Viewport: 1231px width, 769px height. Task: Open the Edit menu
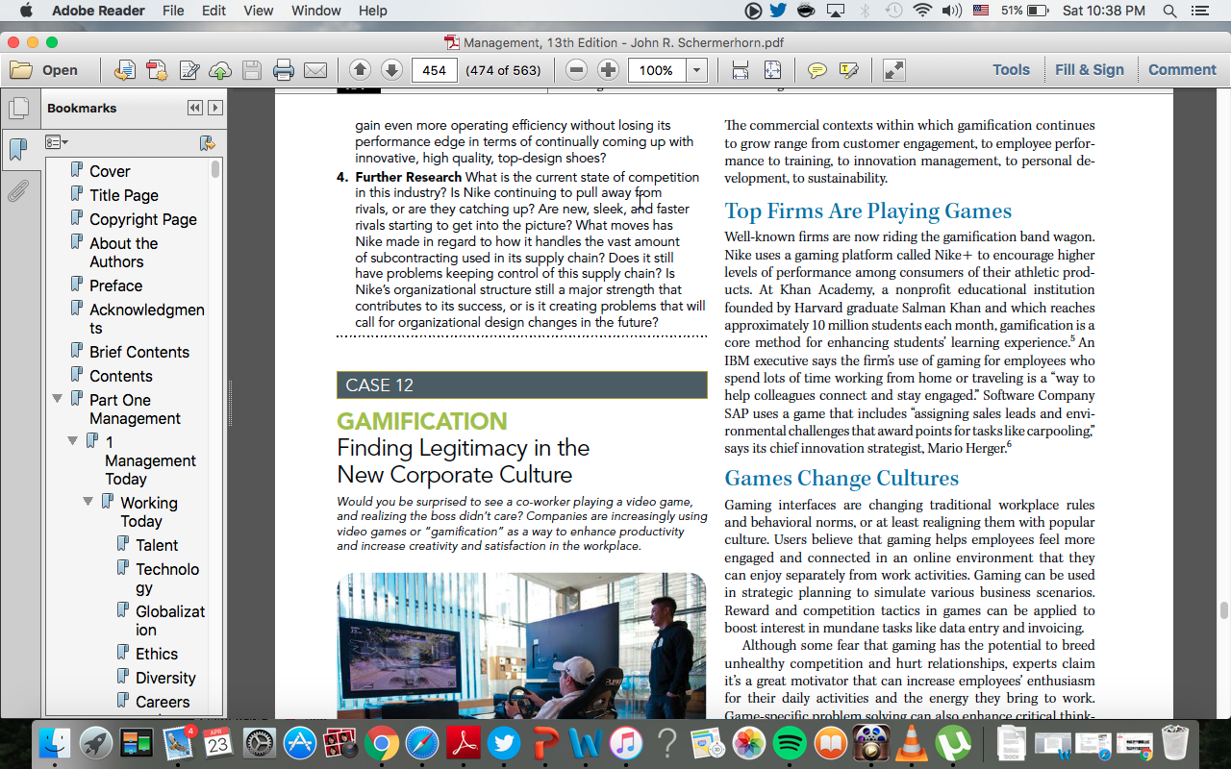point(214,11)
